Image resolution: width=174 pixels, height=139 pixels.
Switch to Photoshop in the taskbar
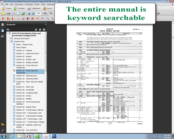point(54,136)
